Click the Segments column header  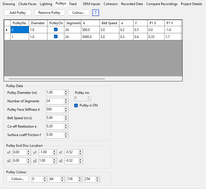pyautogui.click(x=73, y=23)
